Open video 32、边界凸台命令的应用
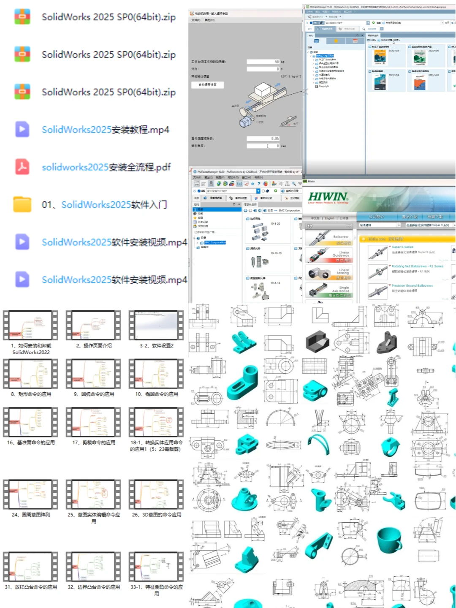This screenshot has width=456, height=608. pyautogui.click(x=93, y=567)
